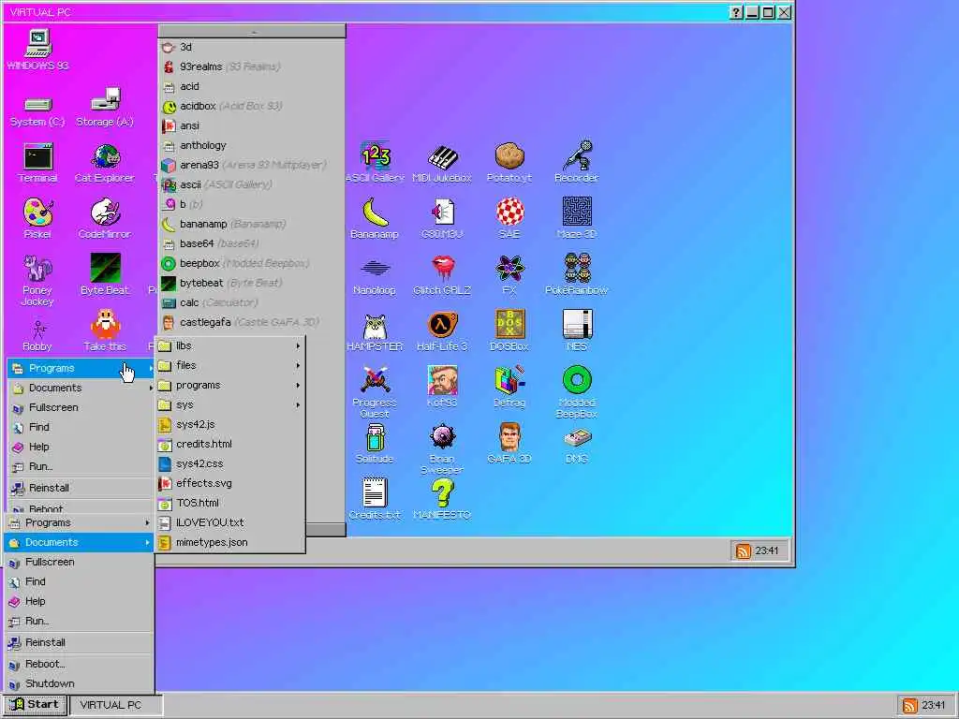Open effects.svg in the Documents submenu
Image resolution: width=959 pixels, height=719 pixels.
[x=230, y=483]
